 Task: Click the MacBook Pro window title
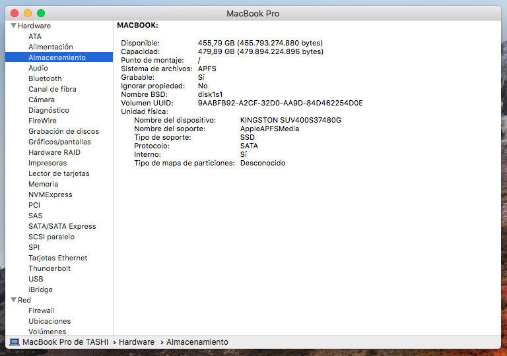(253, 13)
